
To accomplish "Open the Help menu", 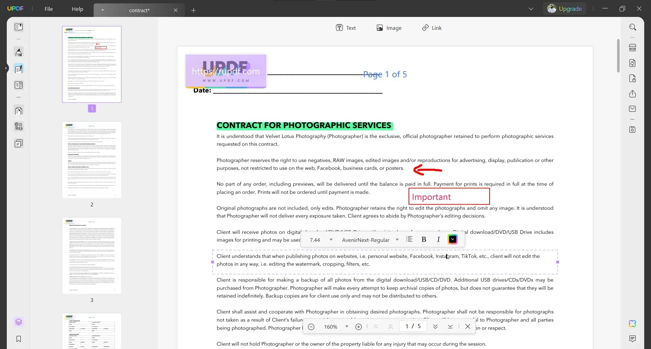I will coord(77,9).
